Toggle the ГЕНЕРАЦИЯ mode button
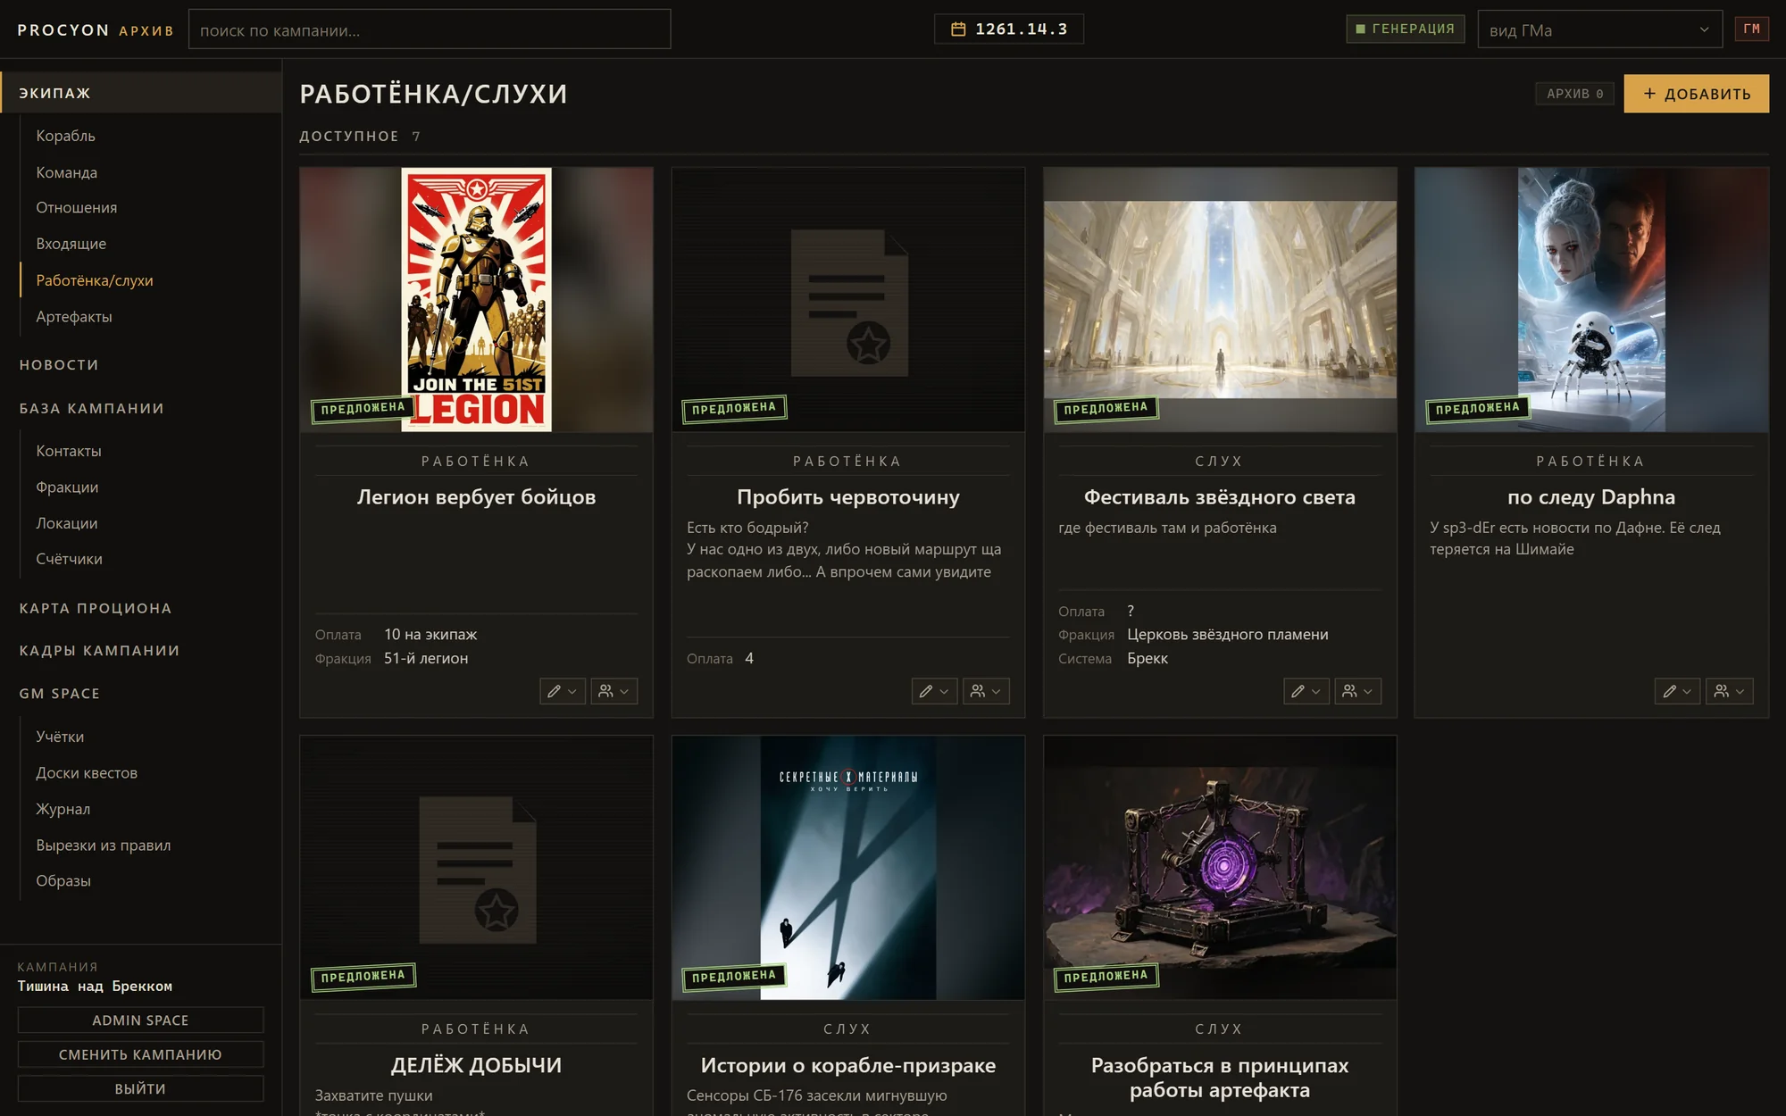Screen dimensions: 1786x1116 click(x=1406, y=29)
